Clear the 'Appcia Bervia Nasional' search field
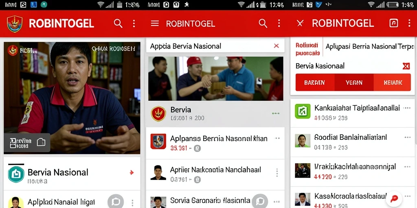This screenshot has width=417, height=208. click(x=277, y=46)
